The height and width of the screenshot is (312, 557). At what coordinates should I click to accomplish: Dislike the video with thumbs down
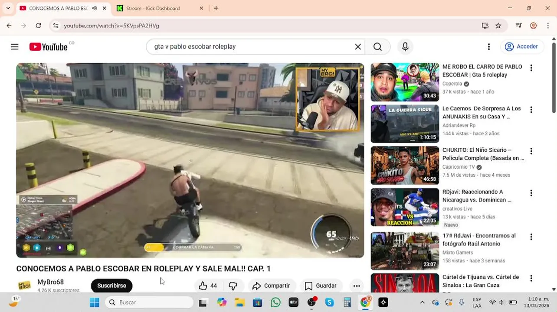coord(233,286)
